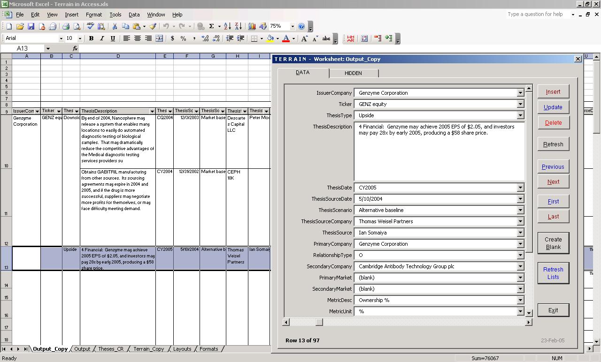
Task: Increase the font size
Action: [304, 38]
